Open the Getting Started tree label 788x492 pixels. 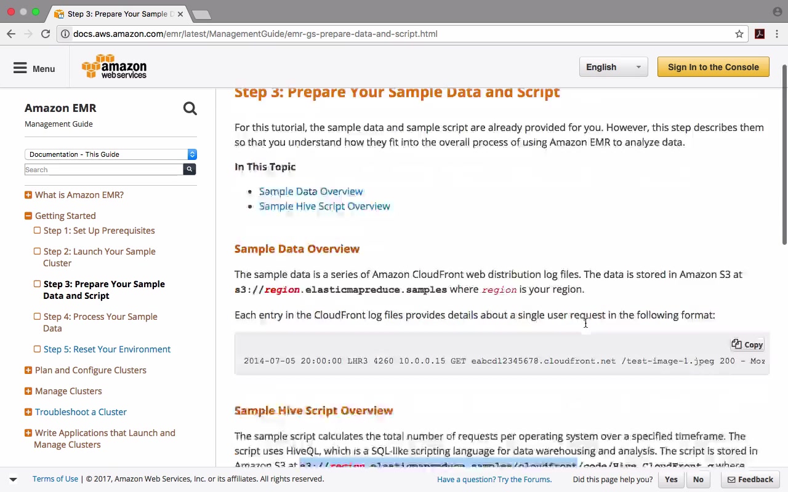tap(65, 216)
